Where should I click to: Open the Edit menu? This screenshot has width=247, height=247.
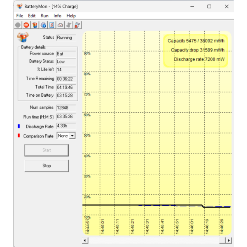pyautogui.click(x=32, y=16)
